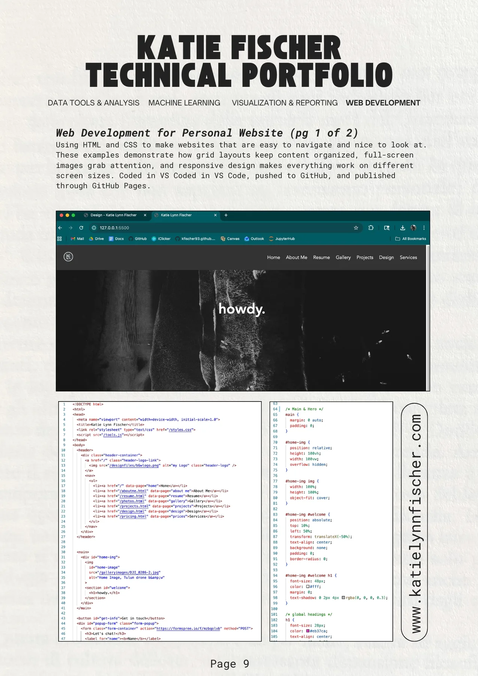Click the KATIE FISCHER TECHNICAL PORTFOLIO title
478x676 pixels.
click(239, 60)
